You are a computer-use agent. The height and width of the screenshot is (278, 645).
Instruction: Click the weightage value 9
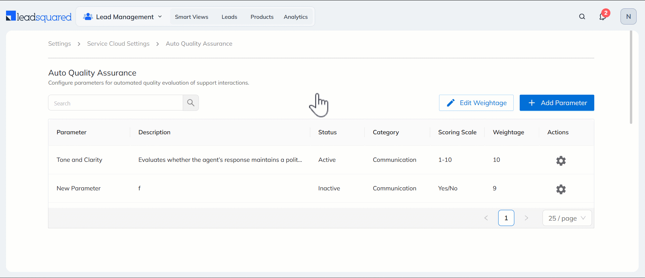(494, 188)
